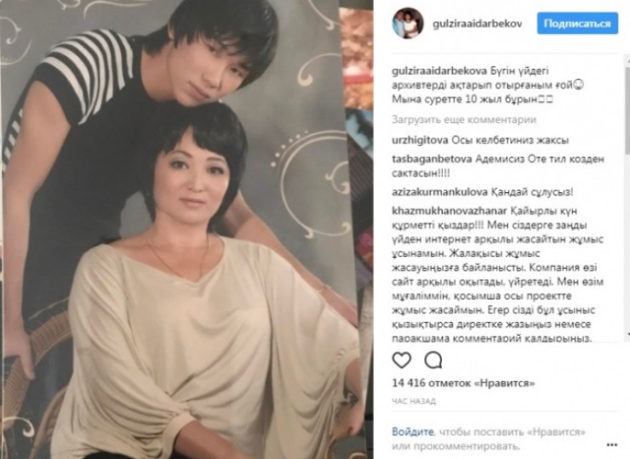
Task: Open gulziraaidarbekov username in header
Action: (478, 24)
